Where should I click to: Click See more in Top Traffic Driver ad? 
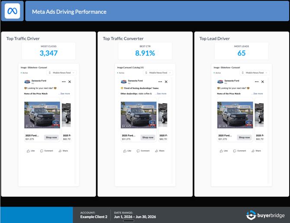click(x=65, y=94)
